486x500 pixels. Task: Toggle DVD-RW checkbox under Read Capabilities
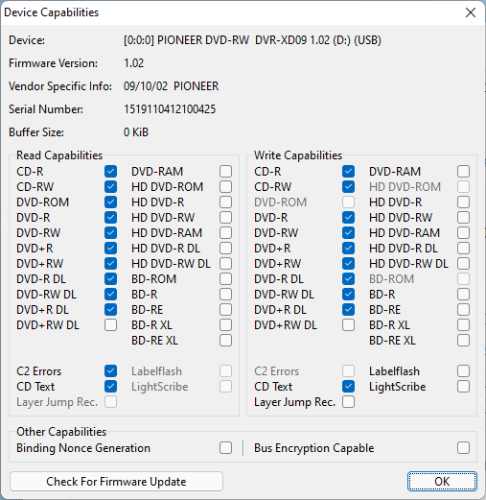[x=110, y=233]
